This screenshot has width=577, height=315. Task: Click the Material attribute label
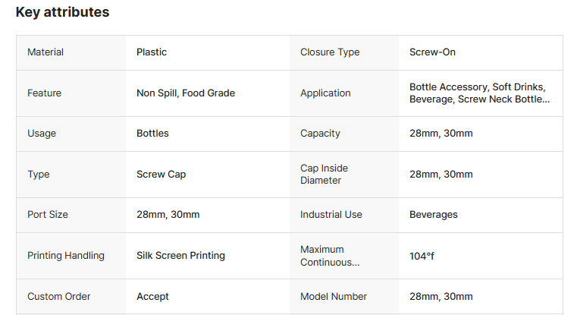point(45,52)
